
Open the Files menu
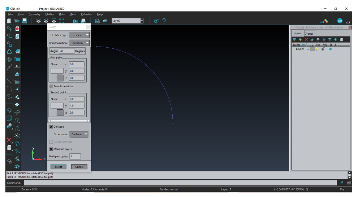(x=10, y=14)
